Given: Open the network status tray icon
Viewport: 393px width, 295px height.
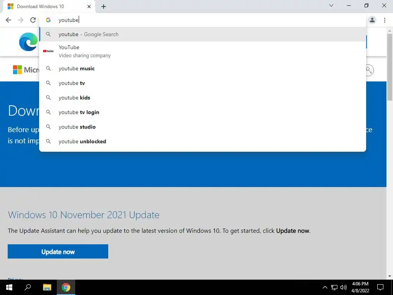Looking at the screenshot, I should [334, 287].
